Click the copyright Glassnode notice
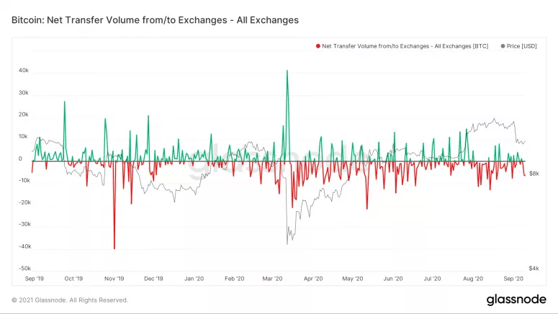 tap(70, 300)
